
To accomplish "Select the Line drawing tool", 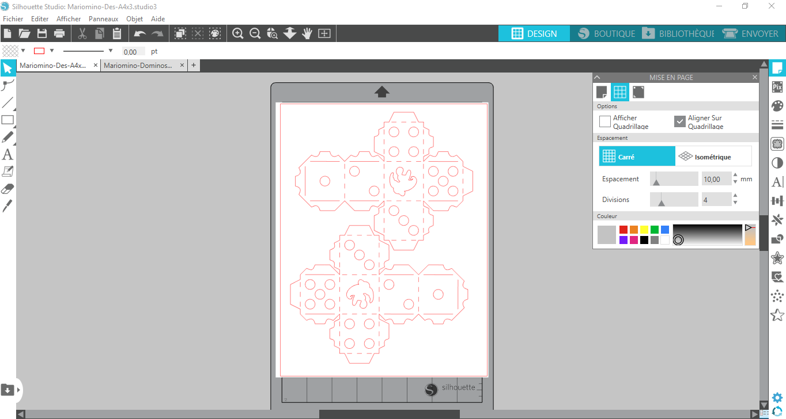I will [x=7, y=103].
